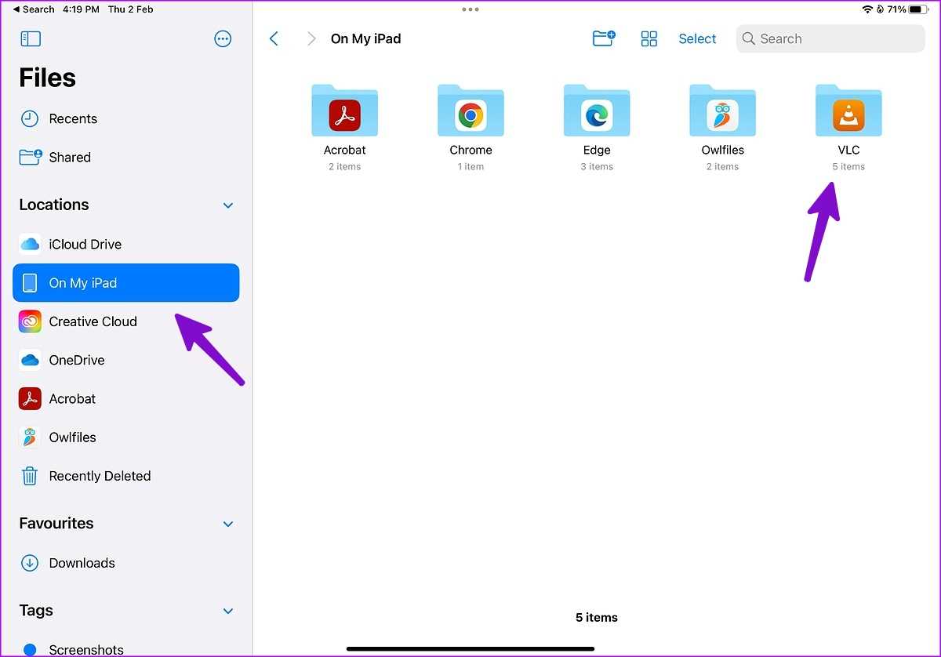Collapse the Favourites section
Screen dimensions: 941x657
click(228, 524)
